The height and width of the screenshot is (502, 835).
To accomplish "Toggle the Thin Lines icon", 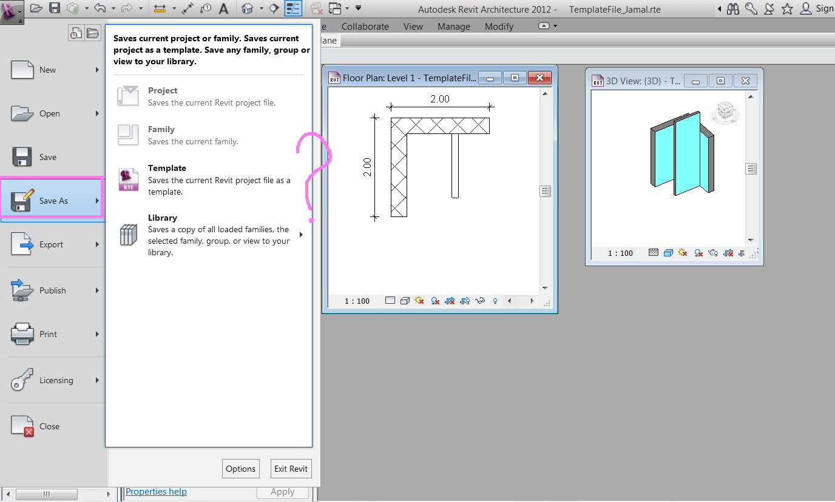I will (x=292, y=8).
